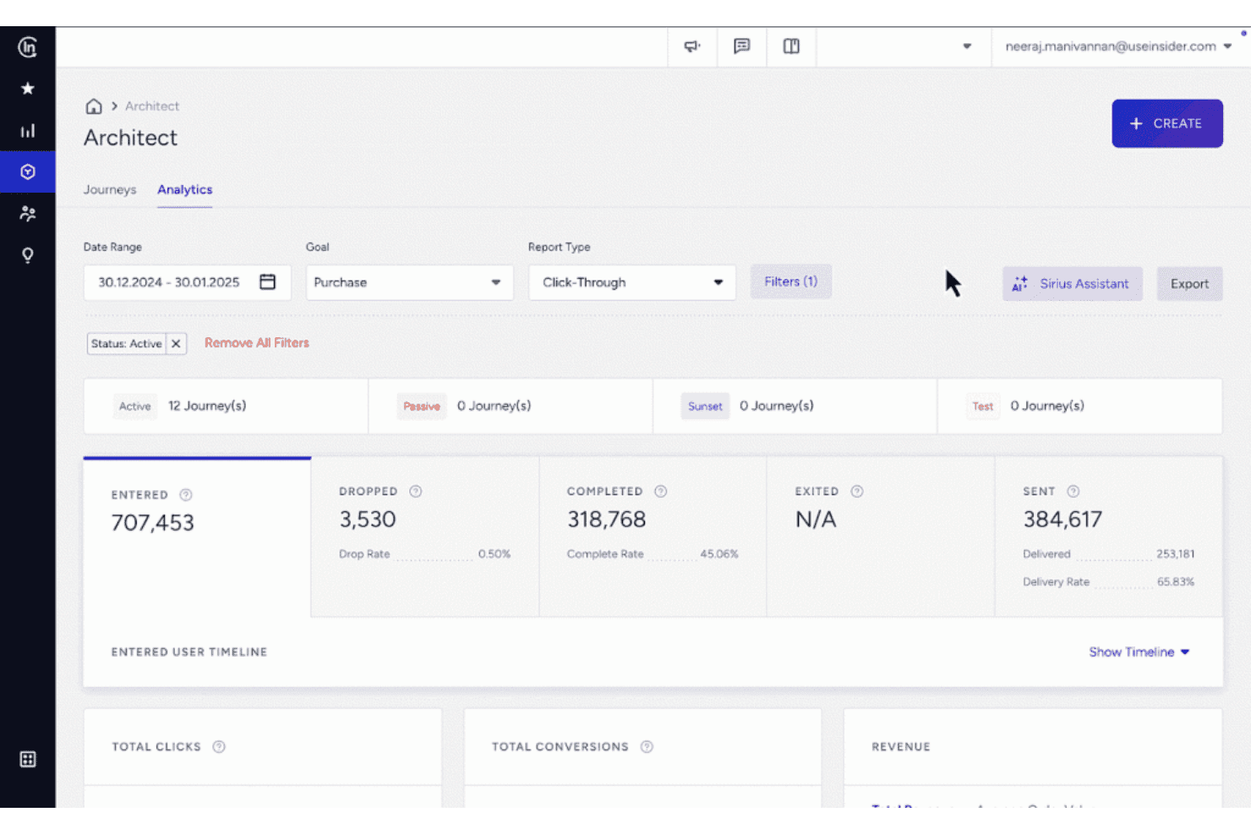Launch Sirius Assistant
This screenshot has width=1251, height=834.
coord(1073,284)
